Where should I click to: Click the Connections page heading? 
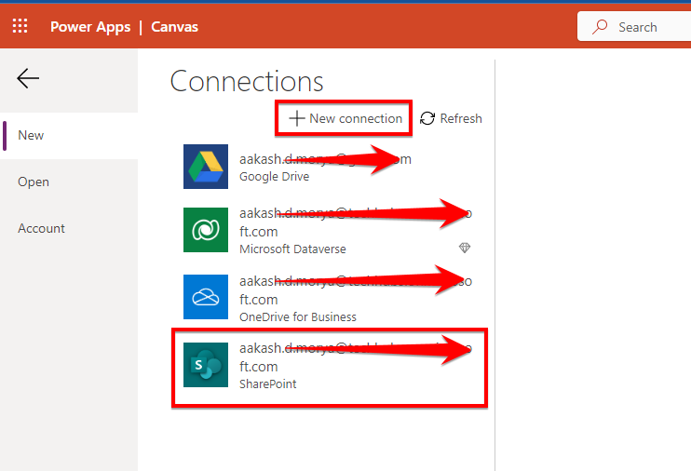click(x=247, y=82)
